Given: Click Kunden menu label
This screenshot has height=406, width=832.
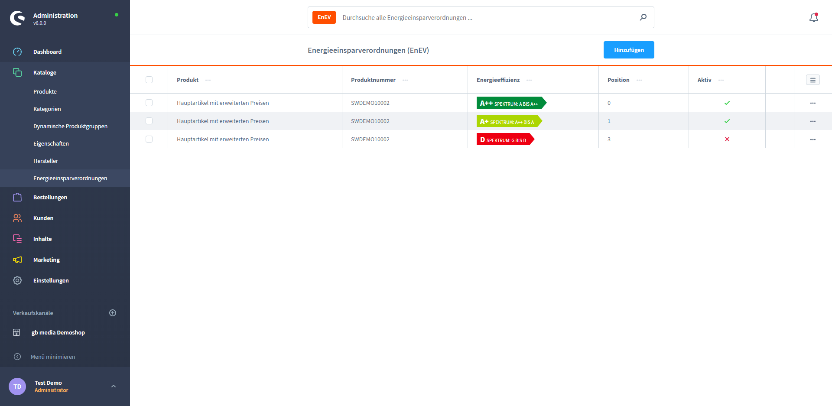Looking at the screenshot, I should [43, 218].
